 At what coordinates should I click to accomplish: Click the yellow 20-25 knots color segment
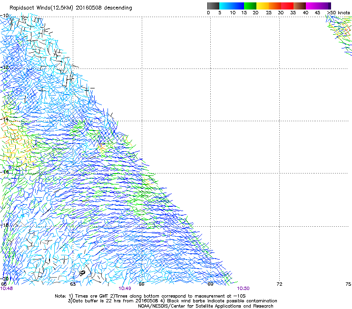tap(263, 6)
